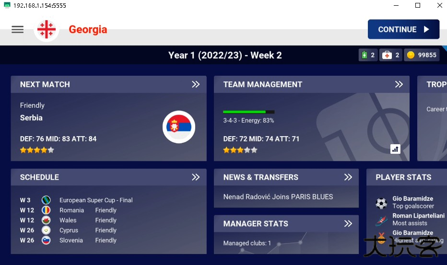Click the medical kit icon
447x265 pixels.
pyautogui.click(x=387, y=55)
